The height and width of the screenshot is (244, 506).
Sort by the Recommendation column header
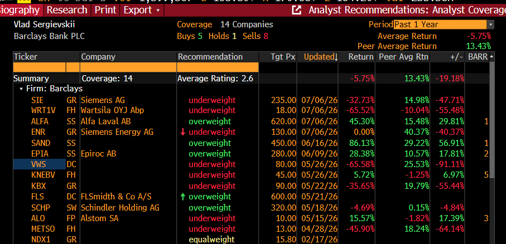pos(218,57)
